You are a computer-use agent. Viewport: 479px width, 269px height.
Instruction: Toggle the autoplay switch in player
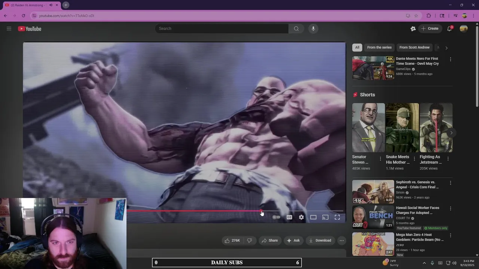tap(276, 217)
